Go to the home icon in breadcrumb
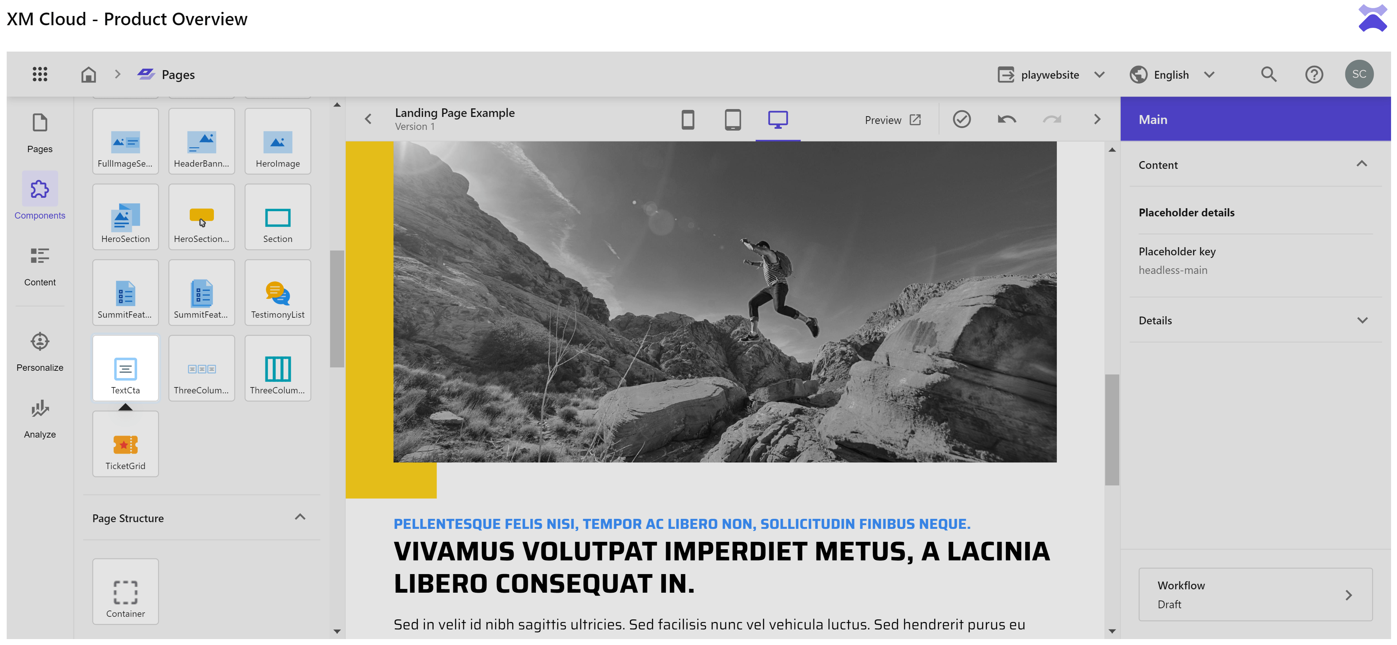 click(x=88, y=74)
